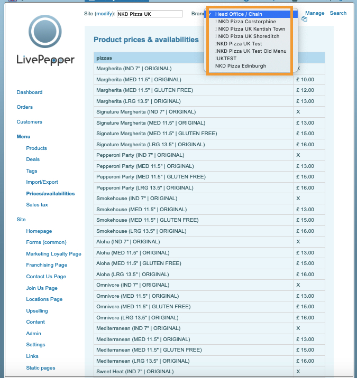Open Contact Us Page link

46,277
